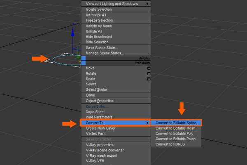This screenshot has height=165, width=247.
Task: Open Dope Sheet
Action: click(116, 112)
